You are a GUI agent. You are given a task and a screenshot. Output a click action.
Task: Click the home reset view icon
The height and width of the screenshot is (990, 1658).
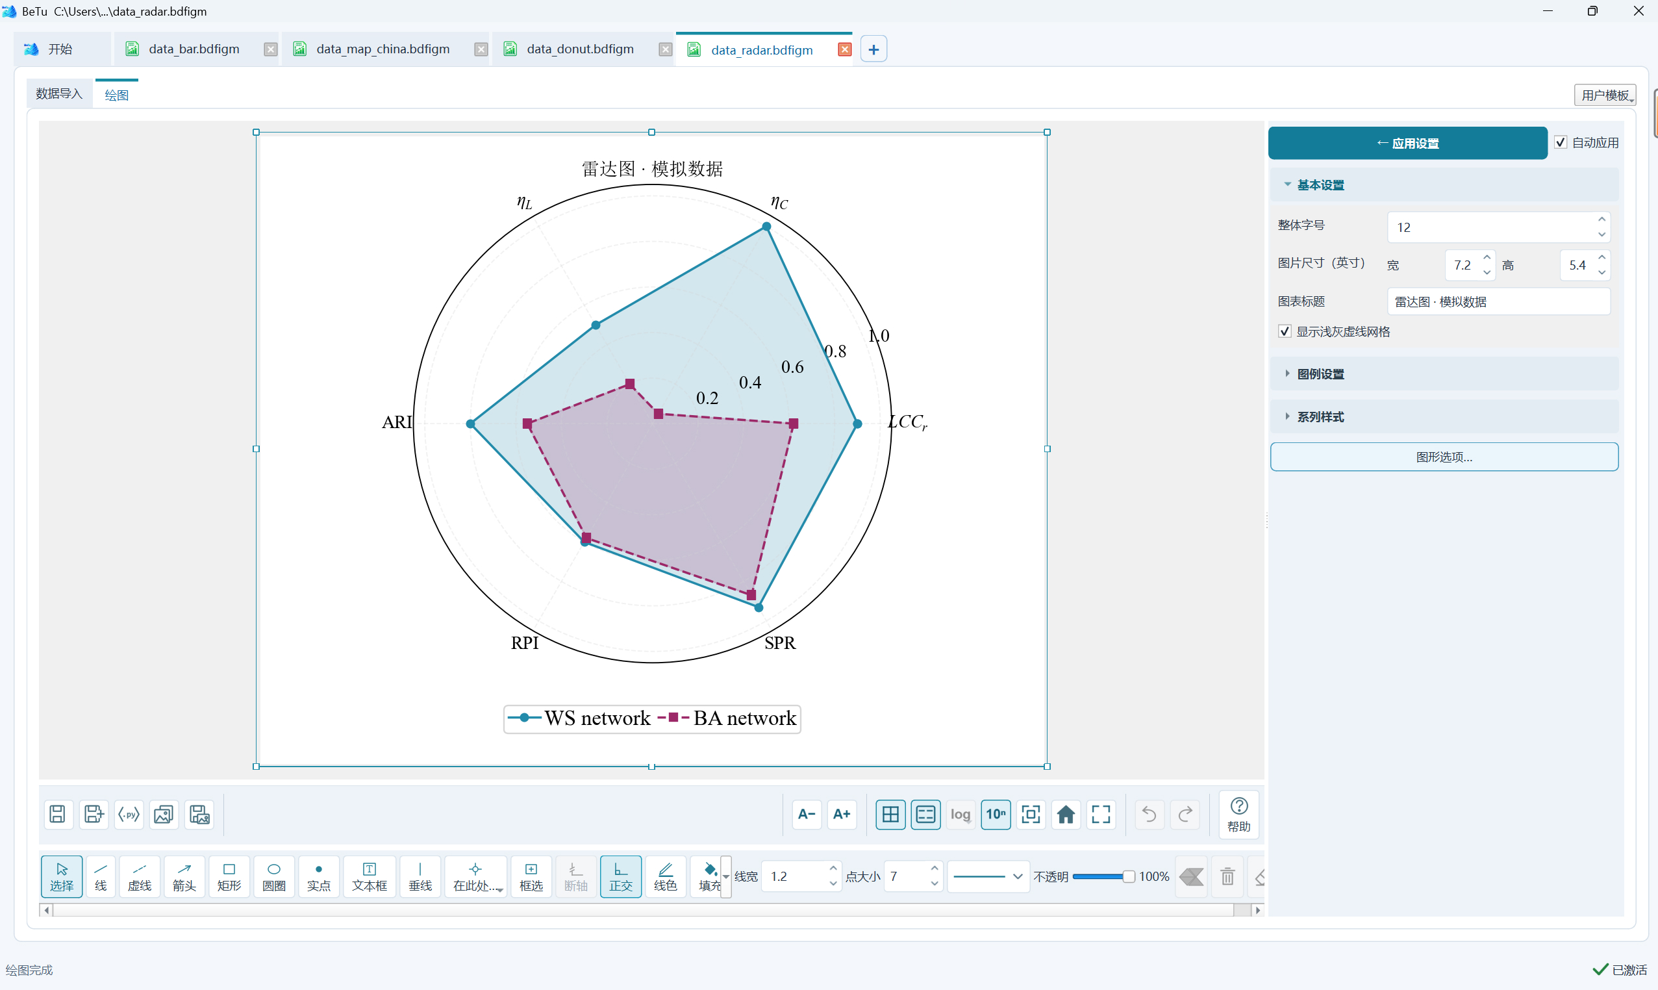point(1066,814)
